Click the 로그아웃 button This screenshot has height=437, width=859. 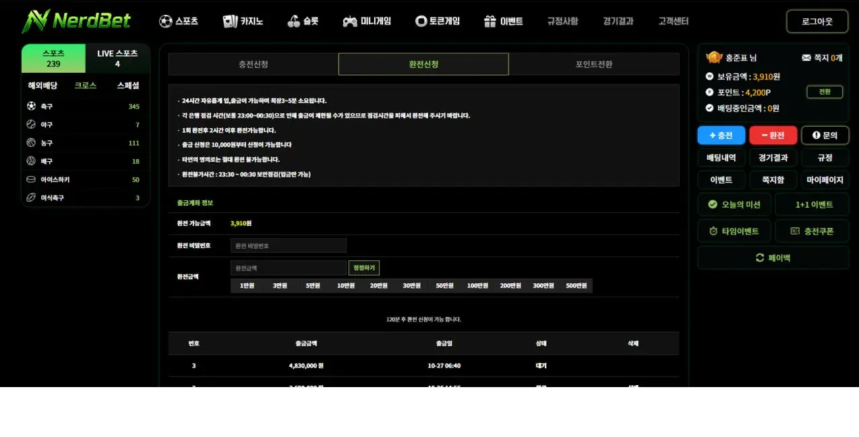tap(817, 22)
